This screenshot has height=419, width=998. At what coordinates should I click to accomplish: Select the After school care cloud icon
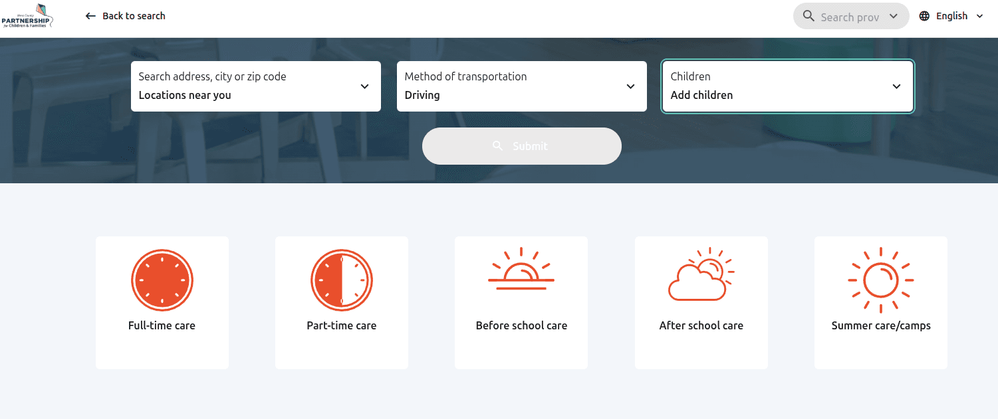[x=701, y=274]
